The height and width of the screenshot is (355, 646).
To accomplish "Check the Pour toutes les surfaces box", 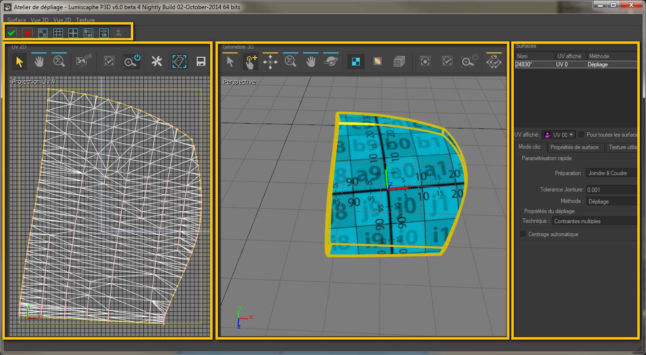I will (x=581, y=135).
